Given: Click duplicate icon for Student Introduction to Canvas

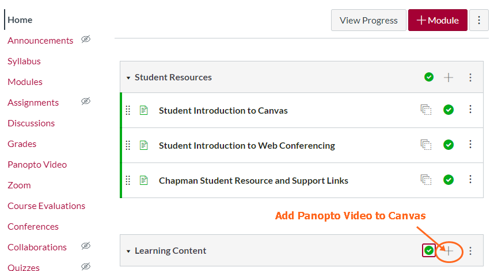Looking at the screenshot, I should tap(426, 110).
